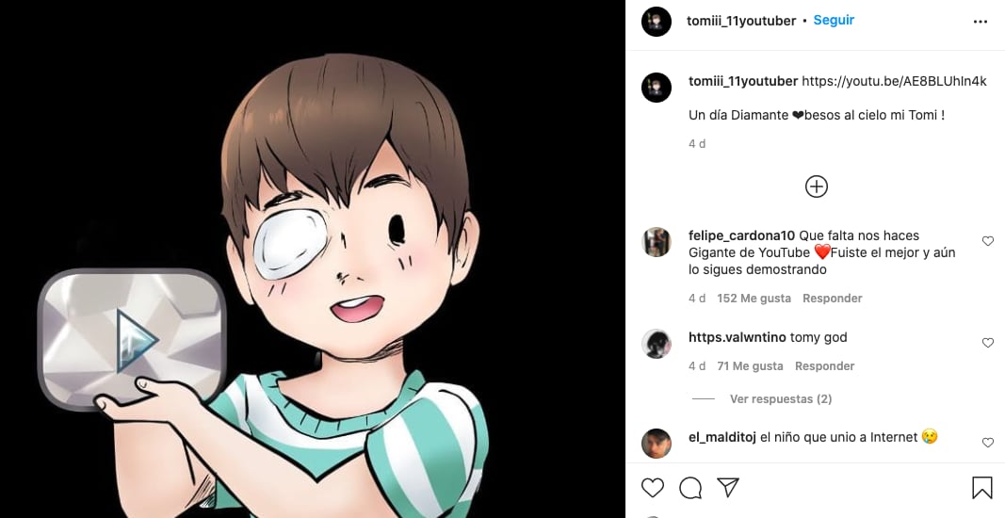Viewport: 1005px width, 518px height.
Task: Like el_malditoj's comment
Action: coord(987,443)
